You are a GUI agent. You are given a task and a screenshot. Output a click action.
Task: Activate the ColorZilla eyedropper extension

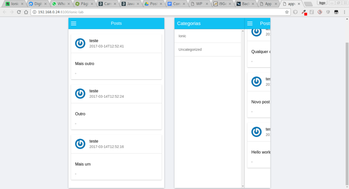click(303, 12)
